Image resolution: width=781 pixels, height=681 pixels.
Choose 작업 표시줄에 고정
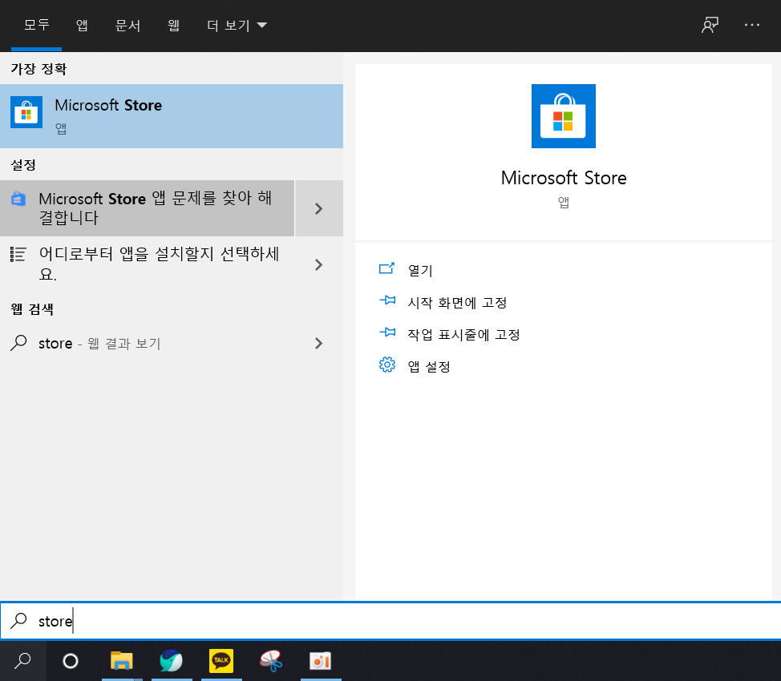coord(463,335)
